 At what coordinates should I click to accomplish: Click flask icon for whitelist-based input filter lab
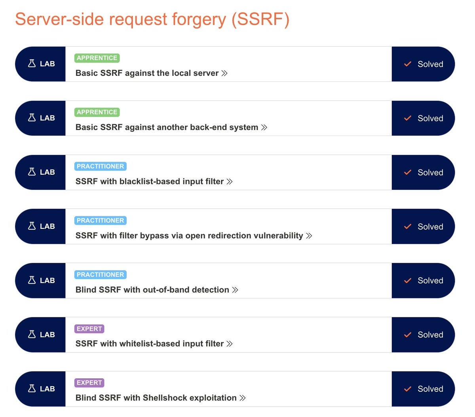coord(32,334)
